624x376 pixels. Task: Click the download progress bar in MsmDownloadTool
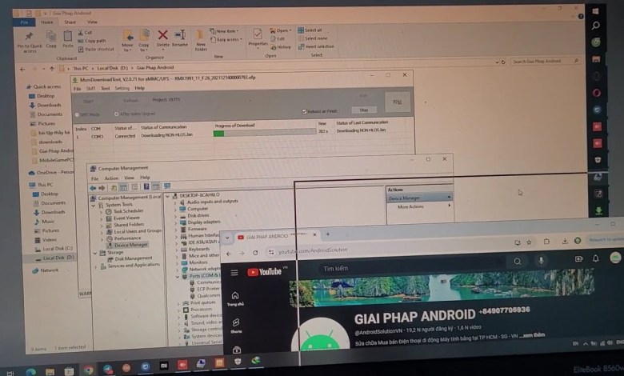pyautogui.click(x=265, y=134)
